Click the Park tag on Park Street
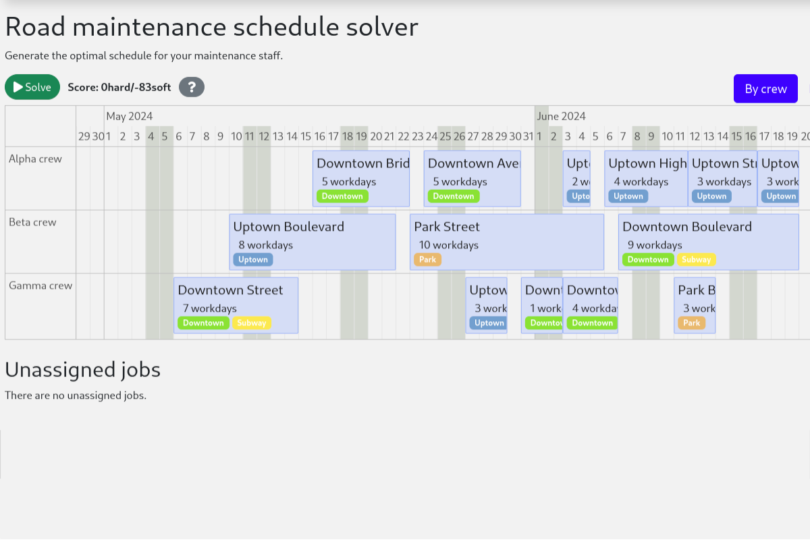The image size is (810, 540). 427,260
